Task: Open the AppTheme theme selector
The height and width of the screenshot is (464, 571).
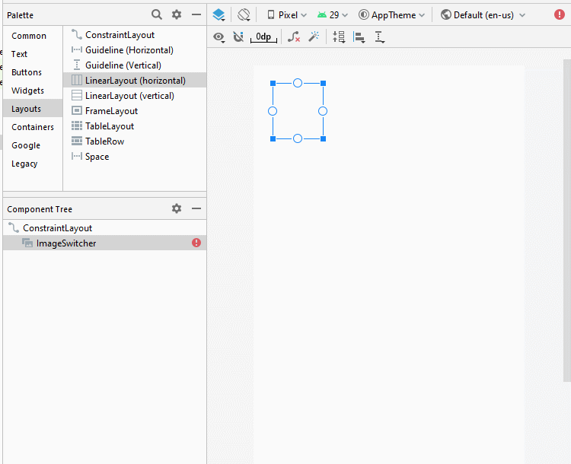Action: tap(392, 15)
